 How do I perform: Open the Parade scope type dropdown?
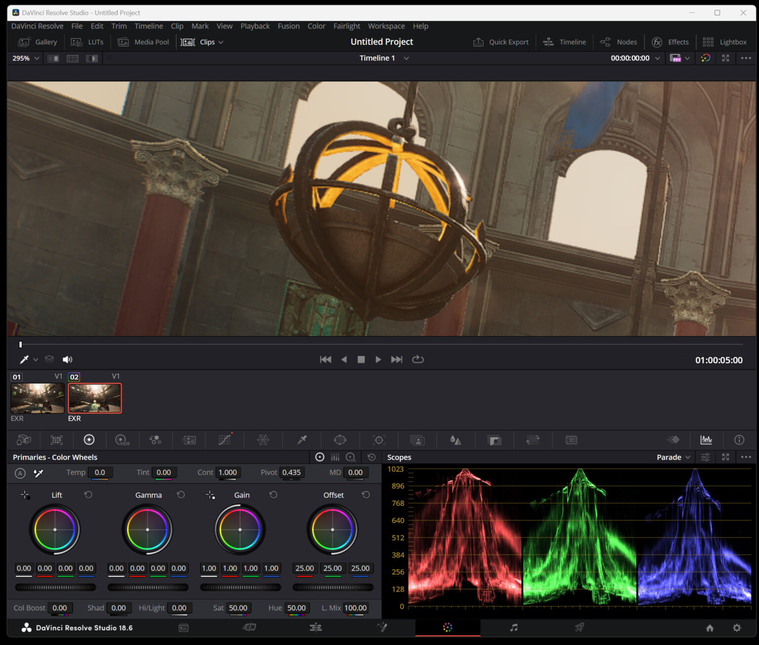point(673,457)
